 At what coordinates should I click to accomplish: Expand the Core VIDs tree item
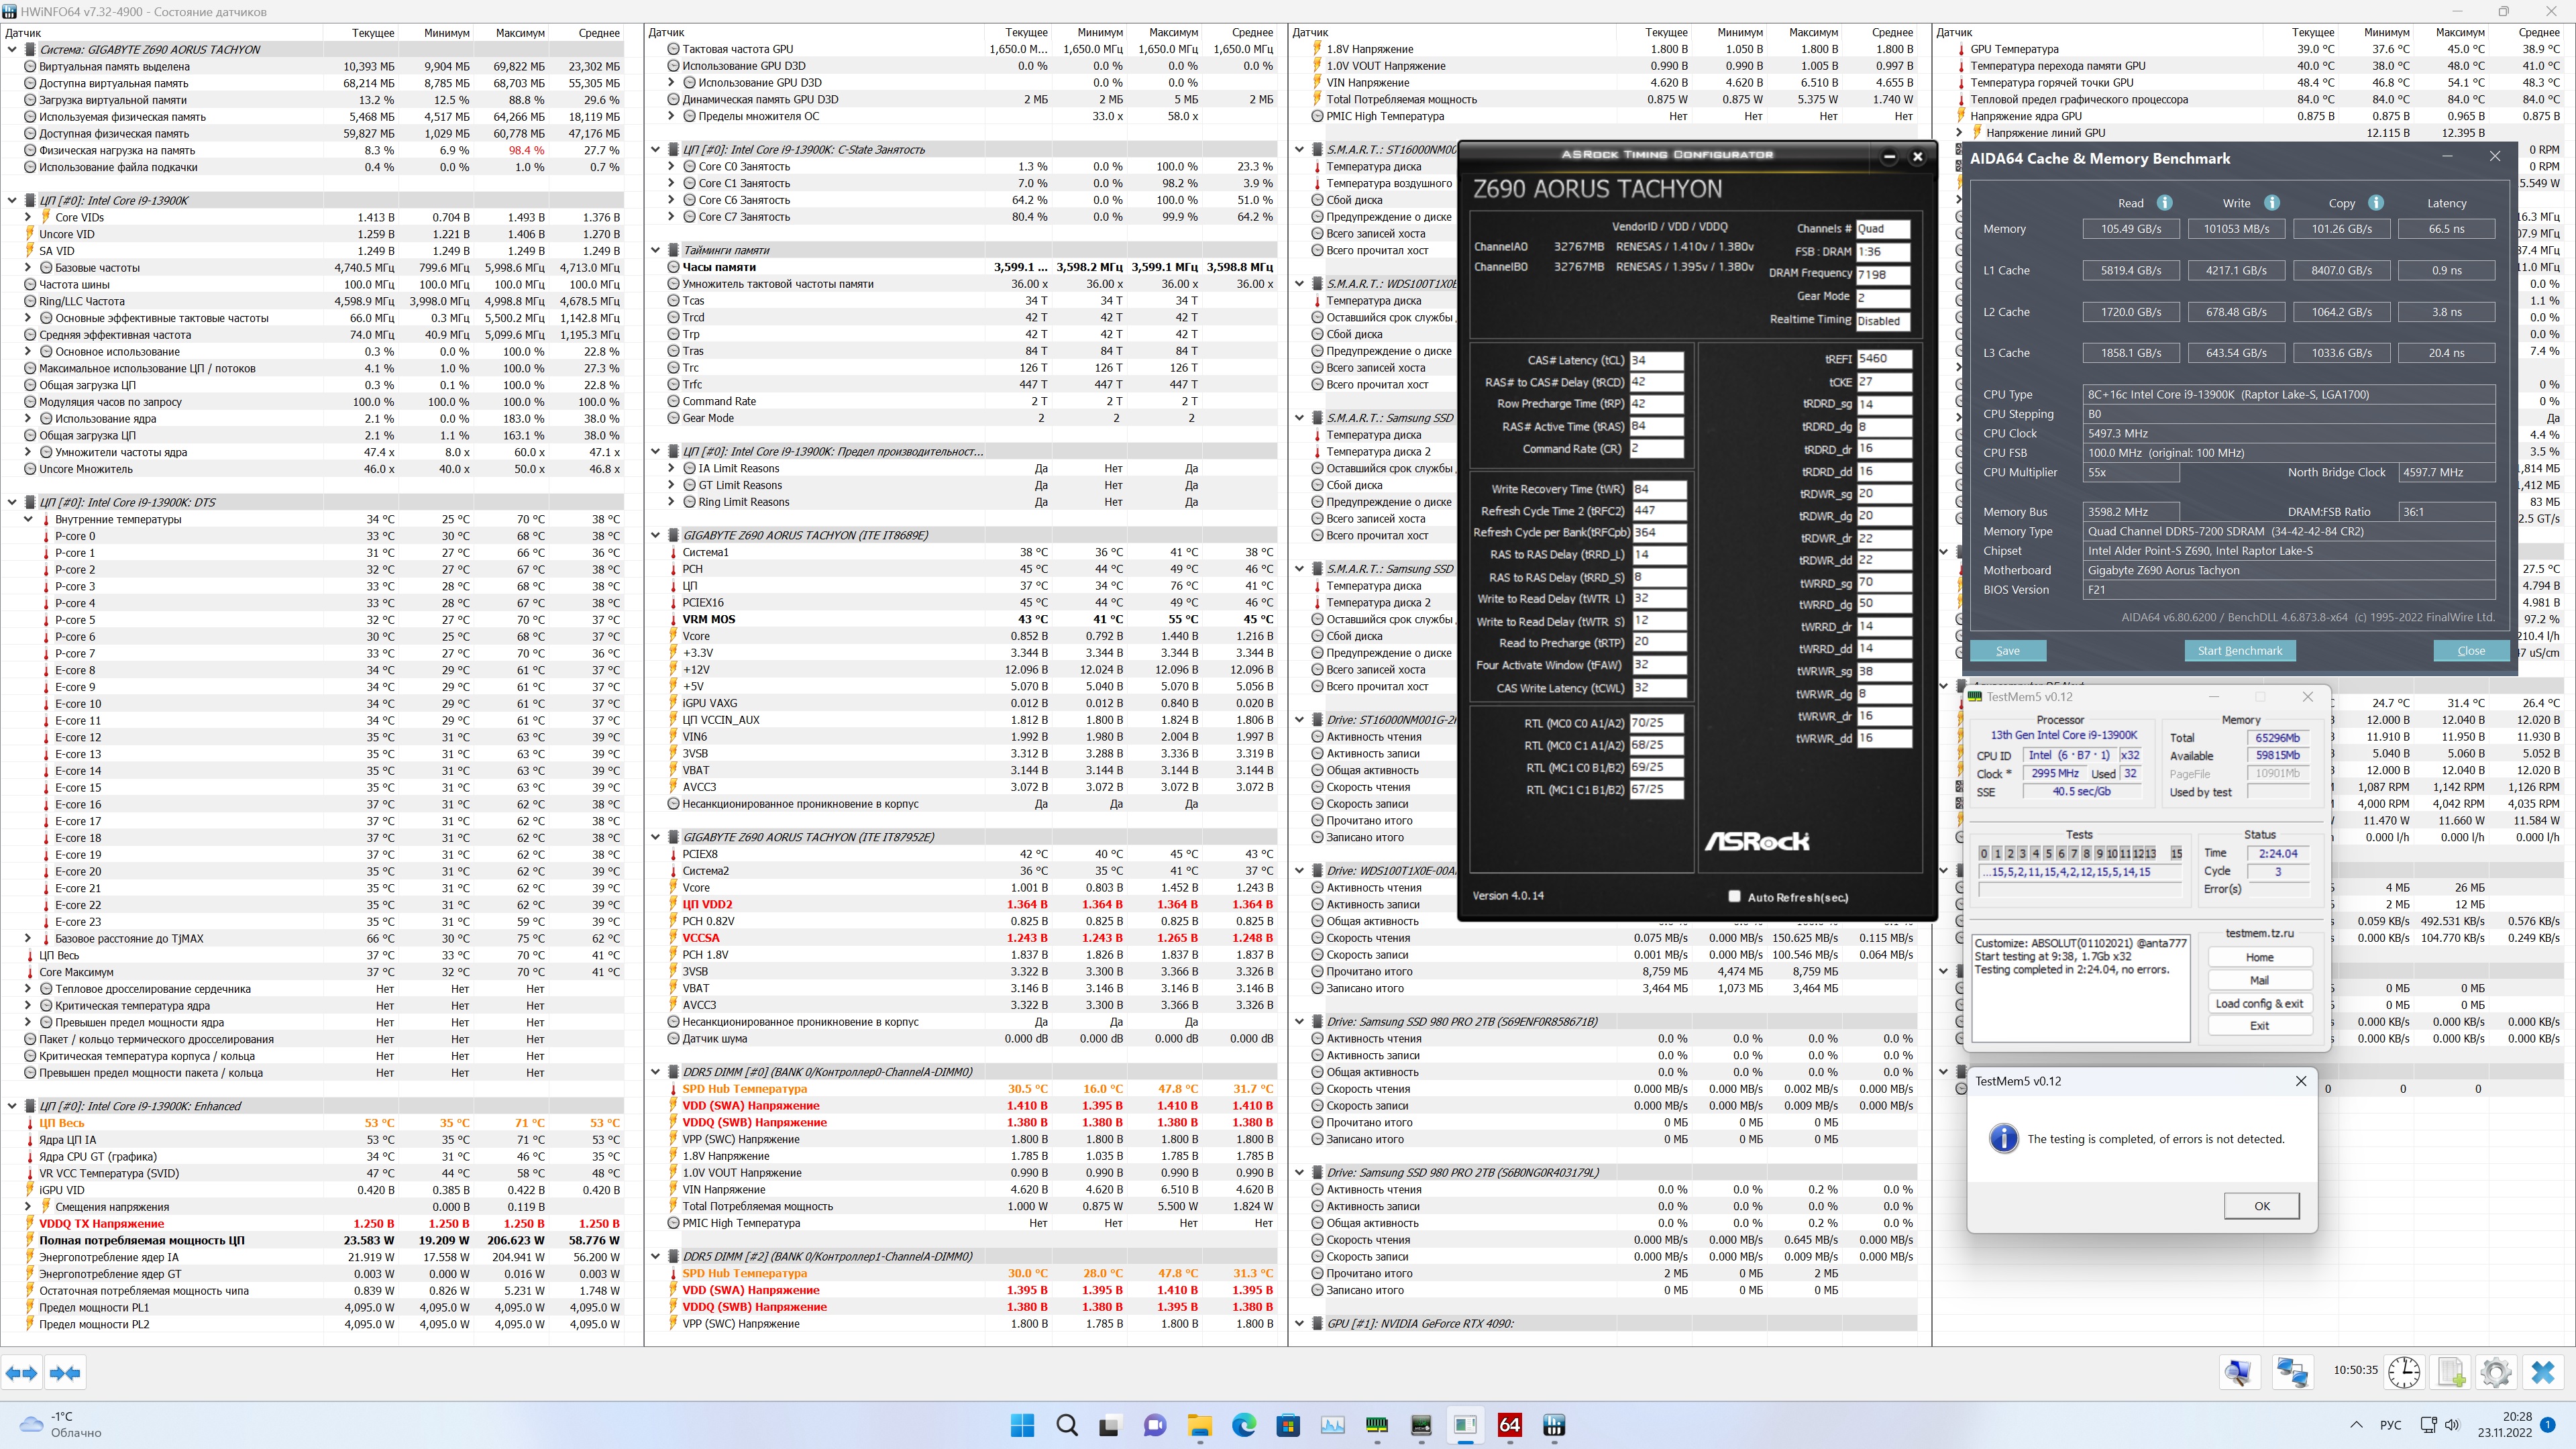coord(28,217)
